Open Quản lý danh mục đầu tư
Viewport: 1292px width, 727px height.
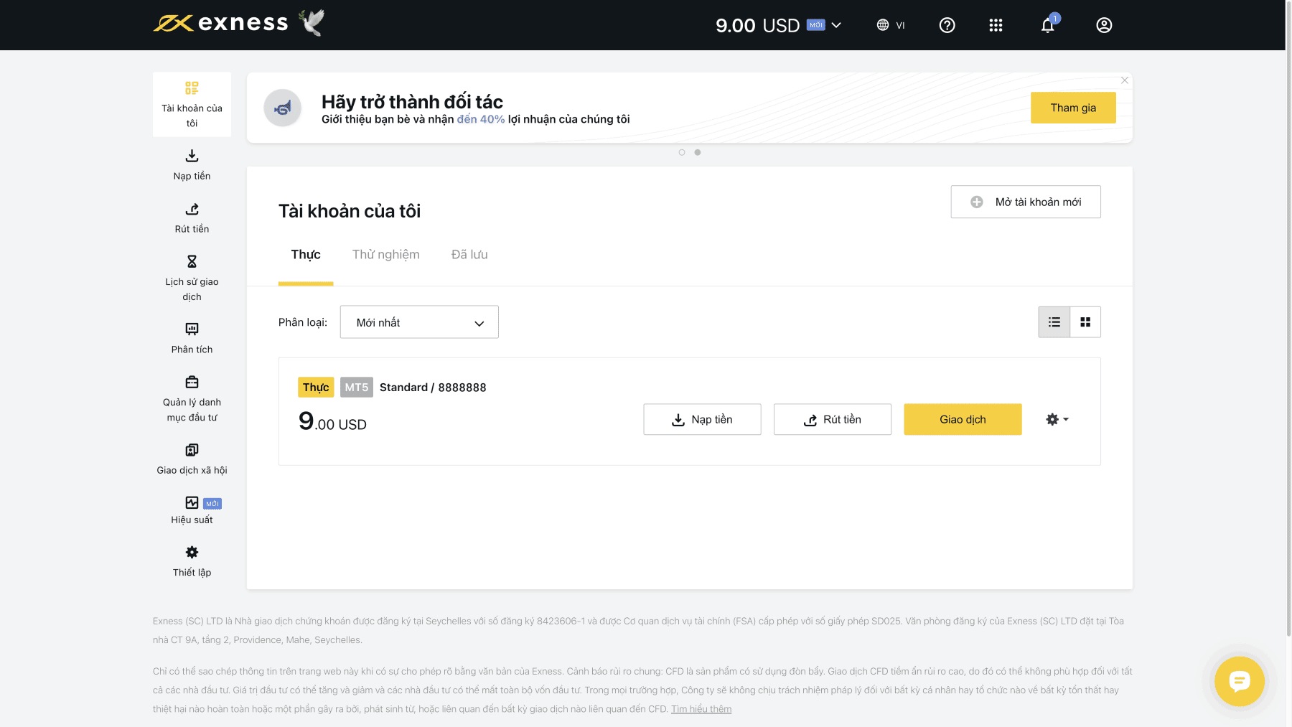192,398
